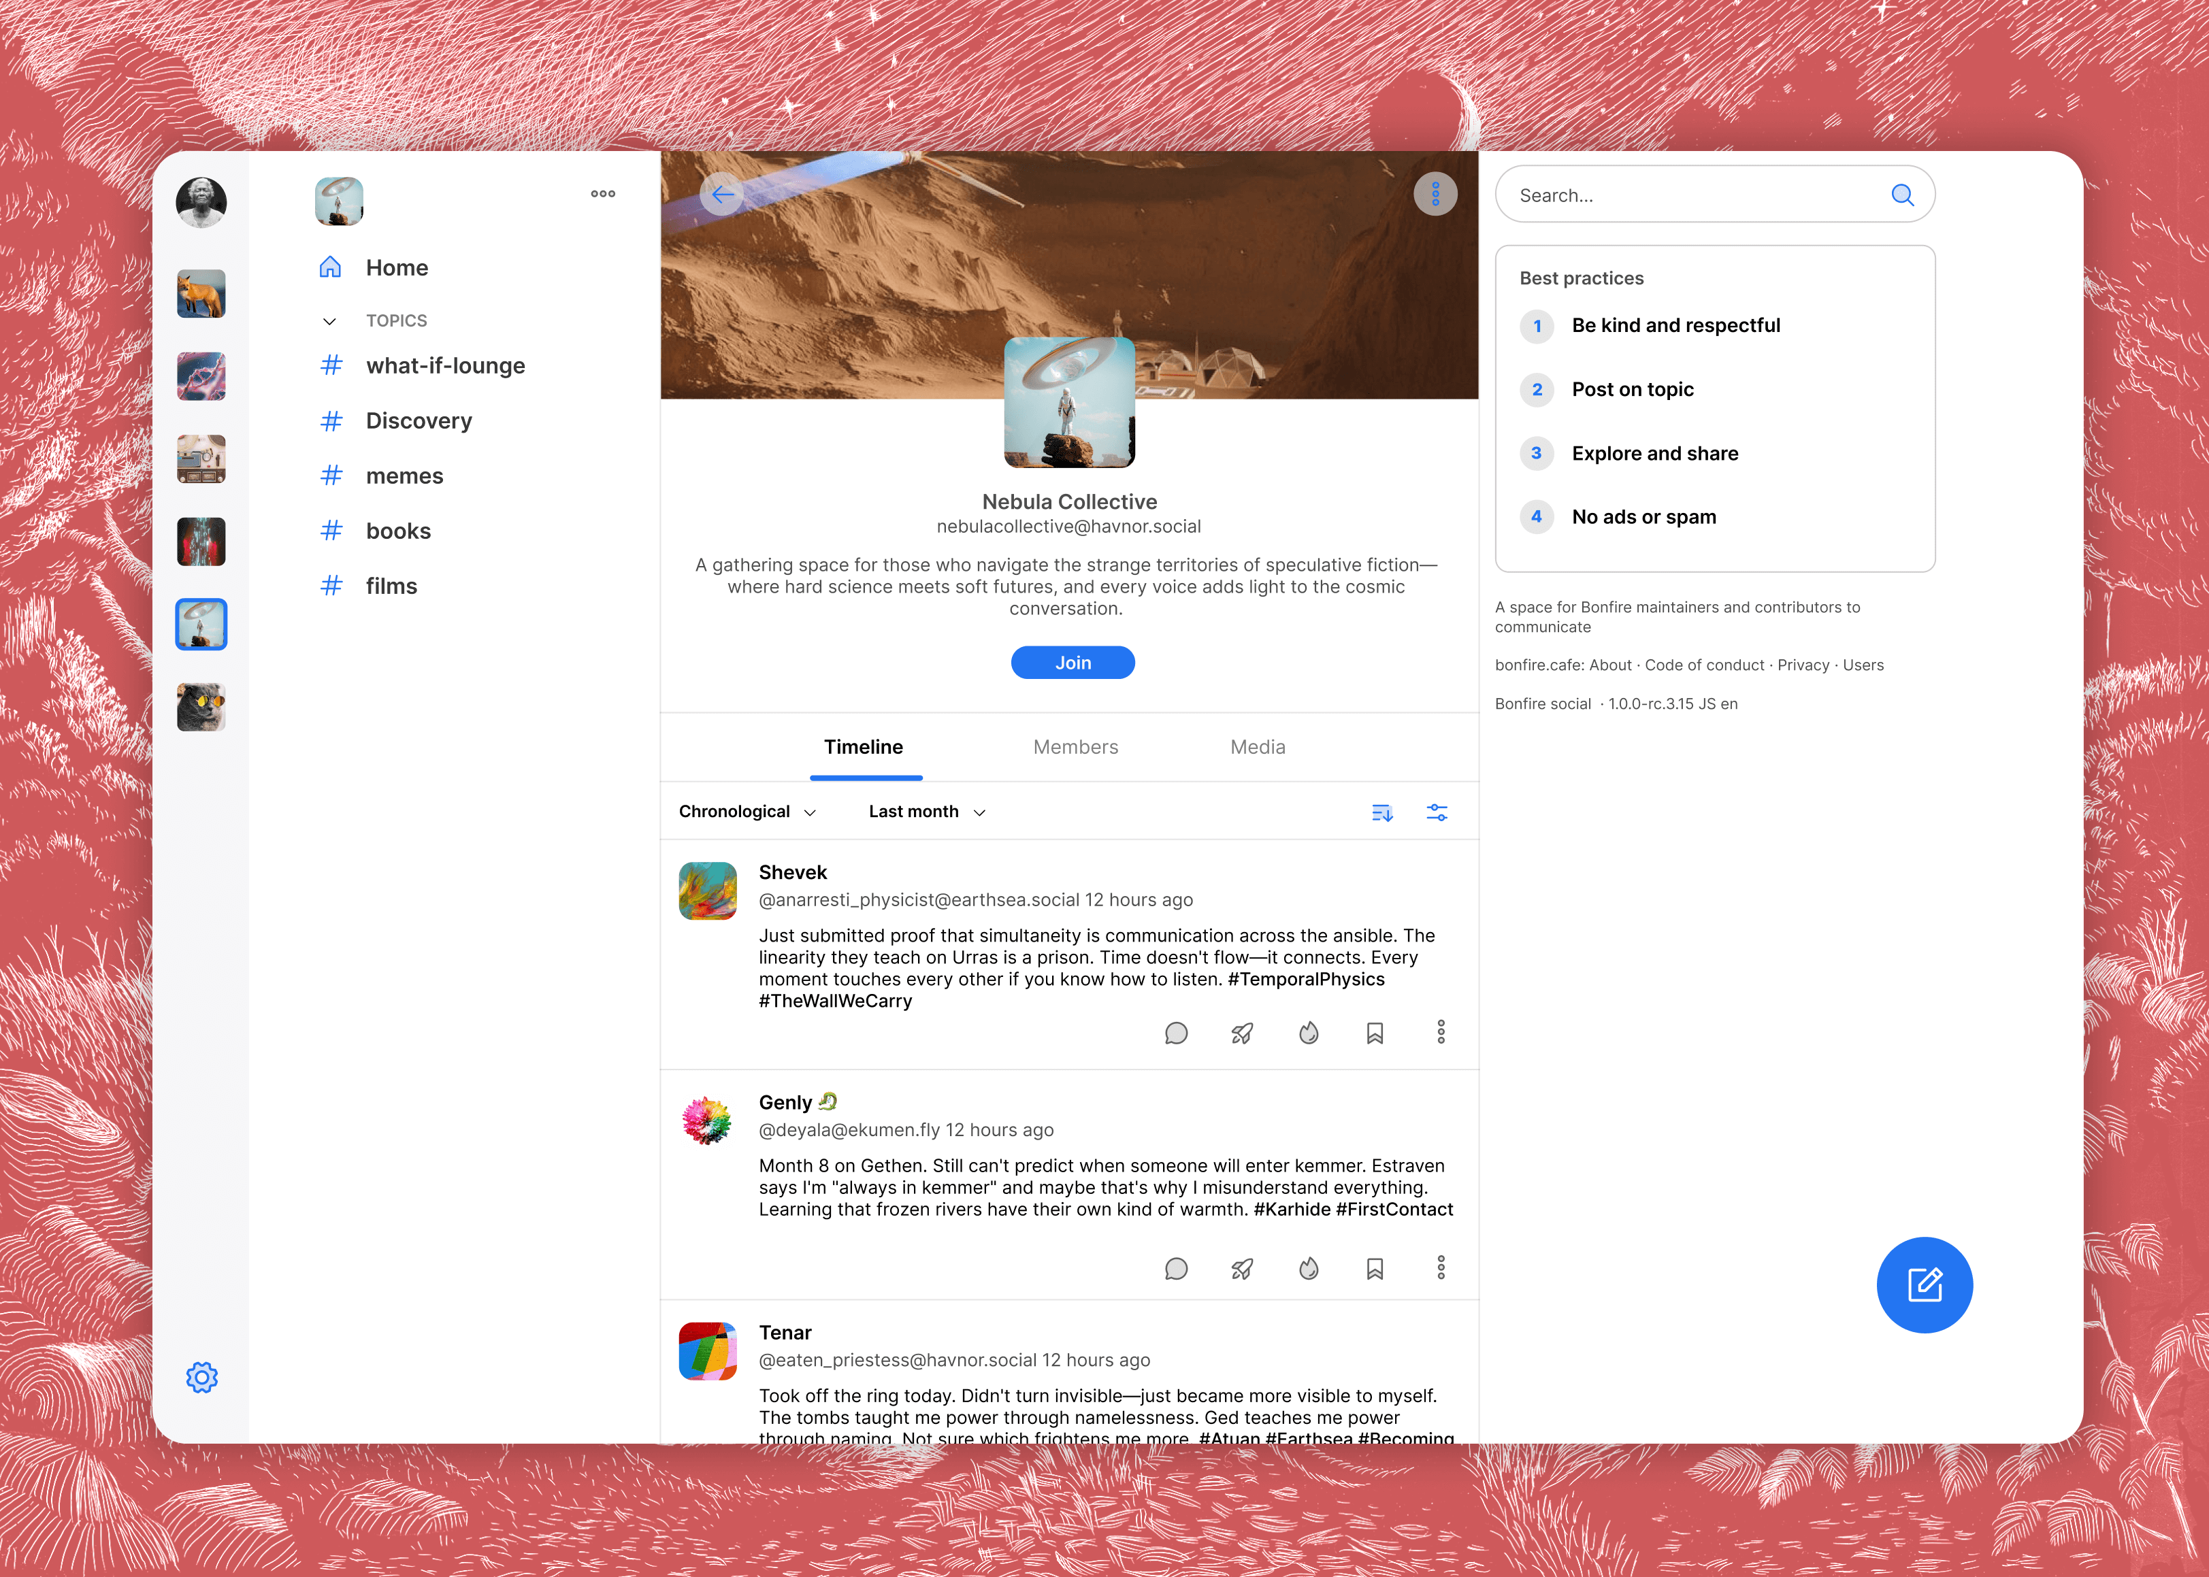Open the feed filter sliders icon

1437,813
